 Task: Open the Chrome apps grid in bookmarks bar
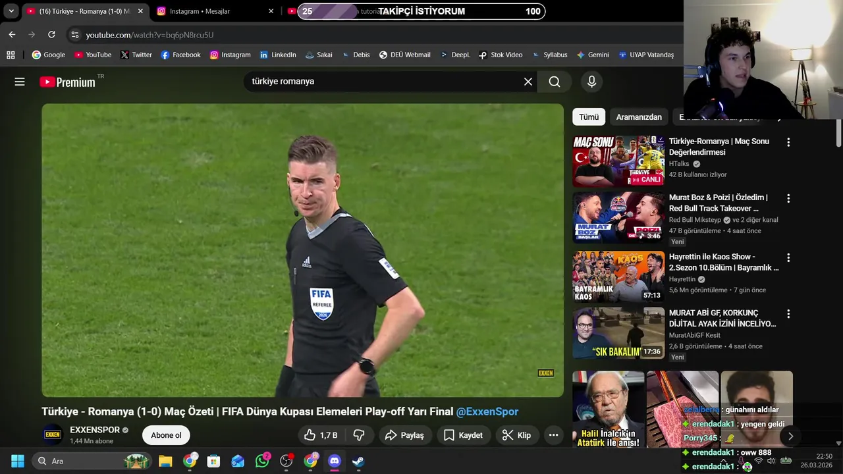tap(11, 55)
